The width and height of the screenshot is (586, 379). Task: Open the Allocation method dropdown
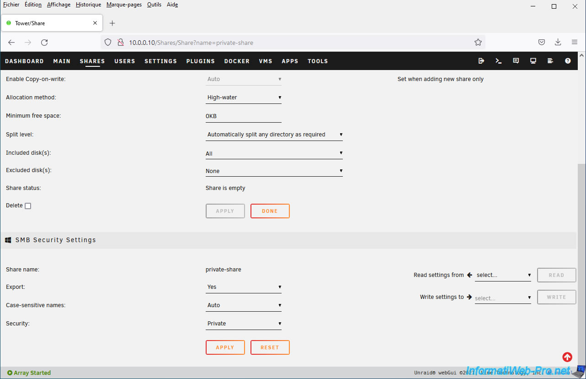(243, 97)
